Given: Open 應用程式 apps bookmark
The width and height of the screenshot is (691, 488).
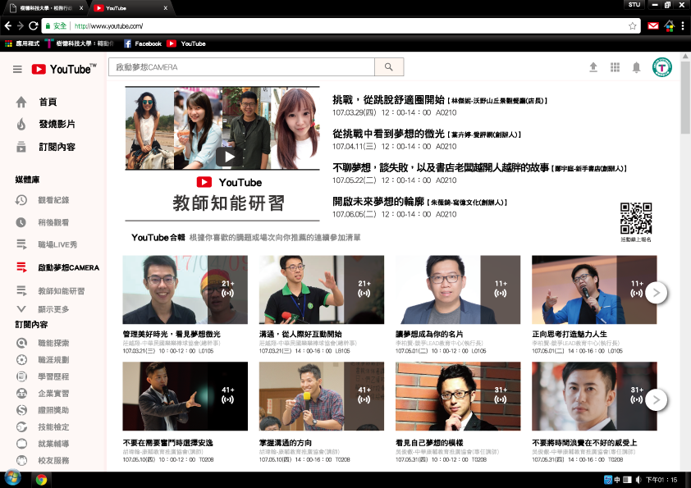Looking at the screenshot, I should [x=22, y=43].
